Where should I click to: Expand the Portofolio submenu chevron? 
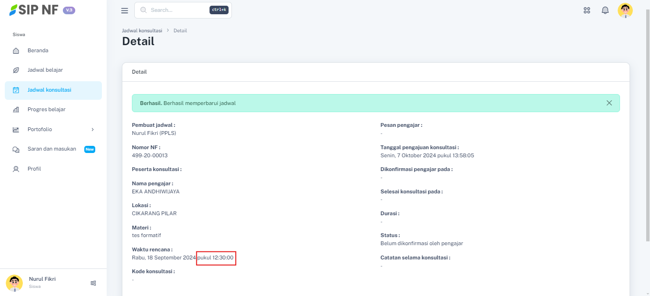point(92,129)
